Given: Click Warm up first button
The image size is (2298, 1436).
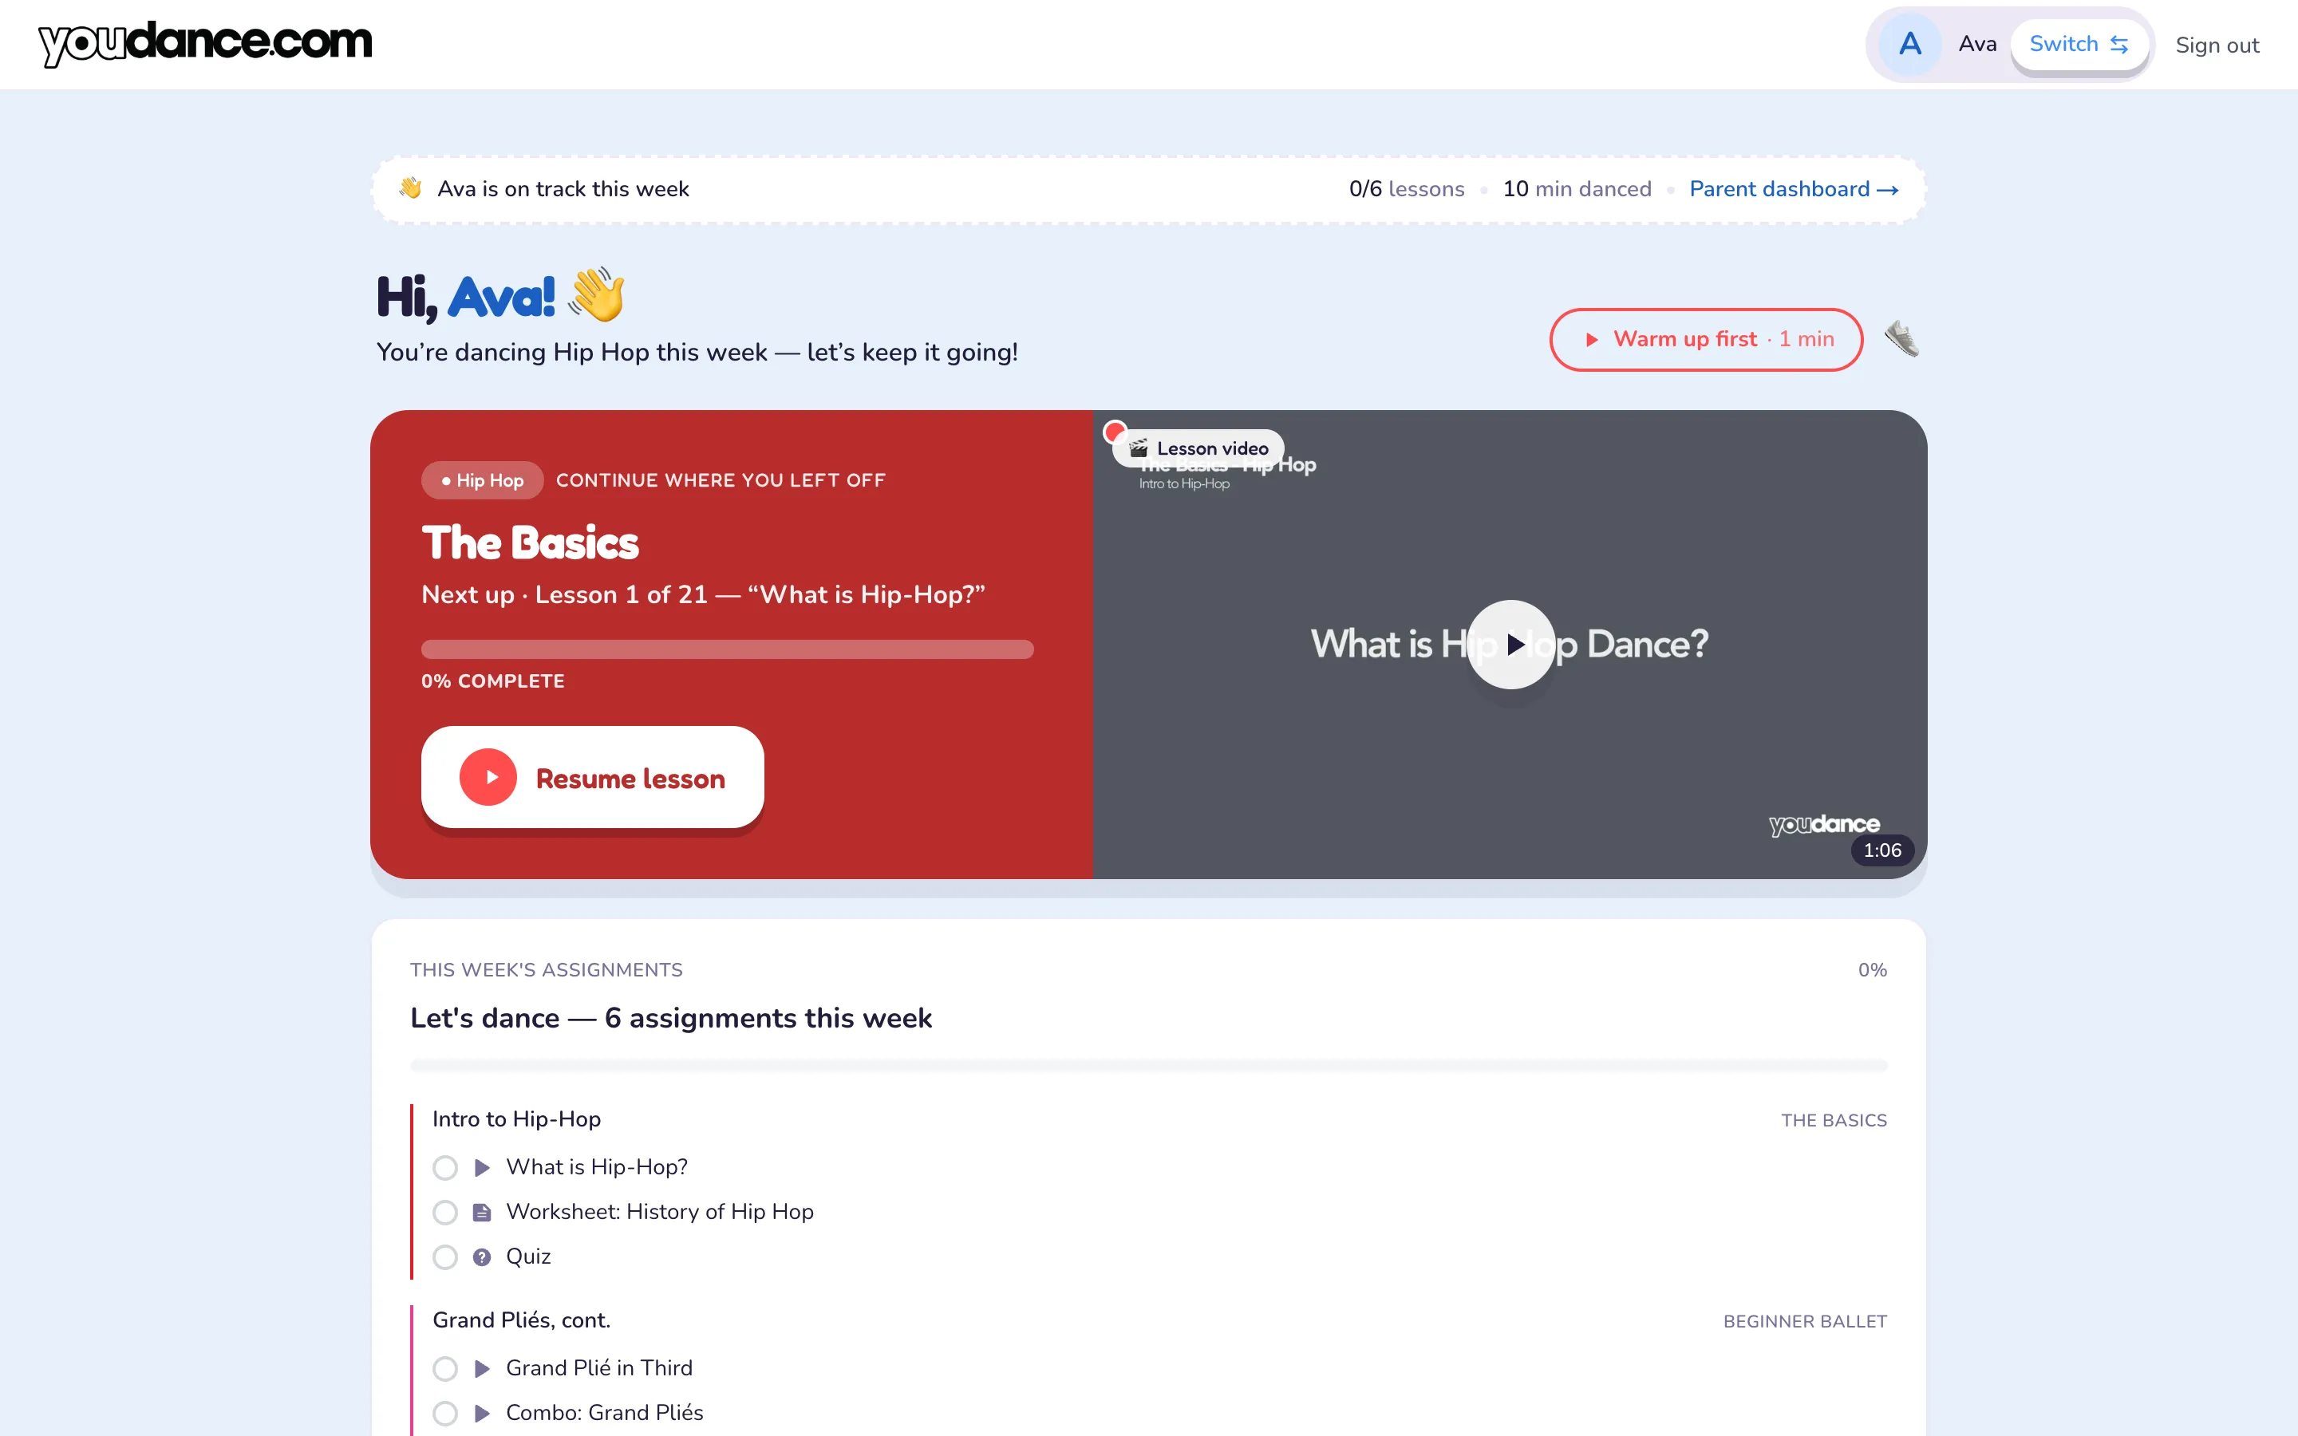Looking at the screenshot, I should coord(1705,339).
